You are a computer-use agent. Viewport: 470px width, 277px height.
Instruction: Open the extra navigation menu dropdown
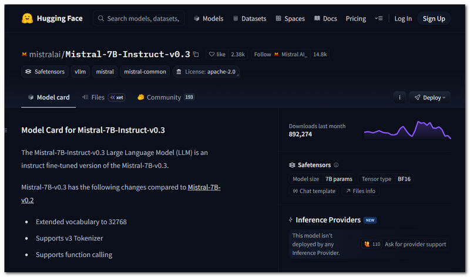[x=381, y=19]
